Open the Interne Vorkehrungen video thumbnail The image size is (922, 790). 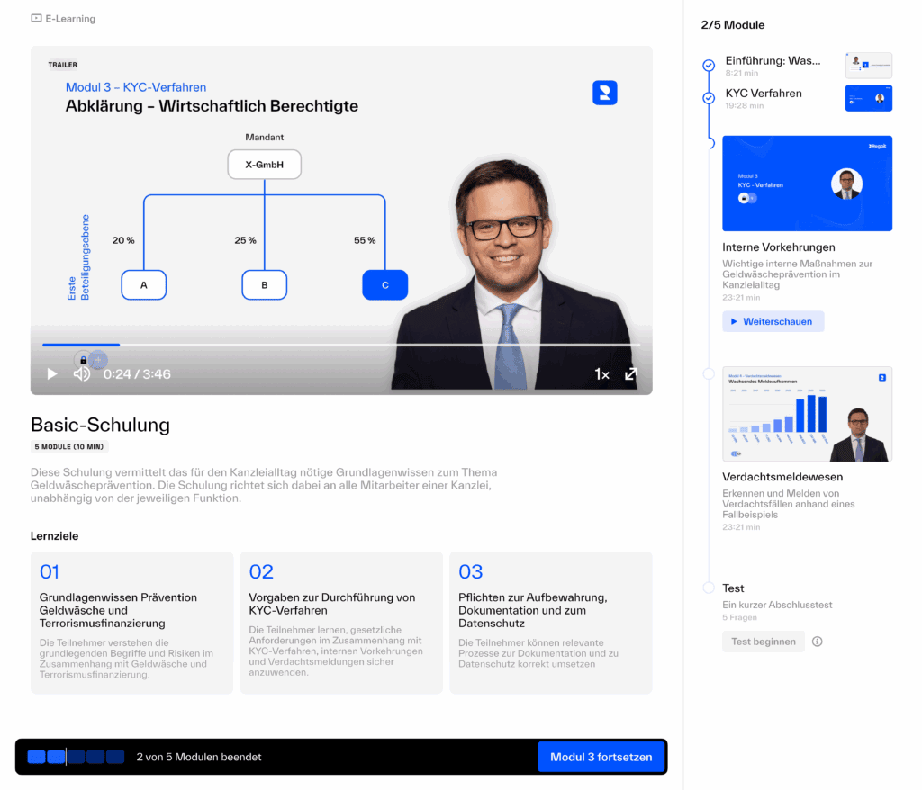coord(807,183)
